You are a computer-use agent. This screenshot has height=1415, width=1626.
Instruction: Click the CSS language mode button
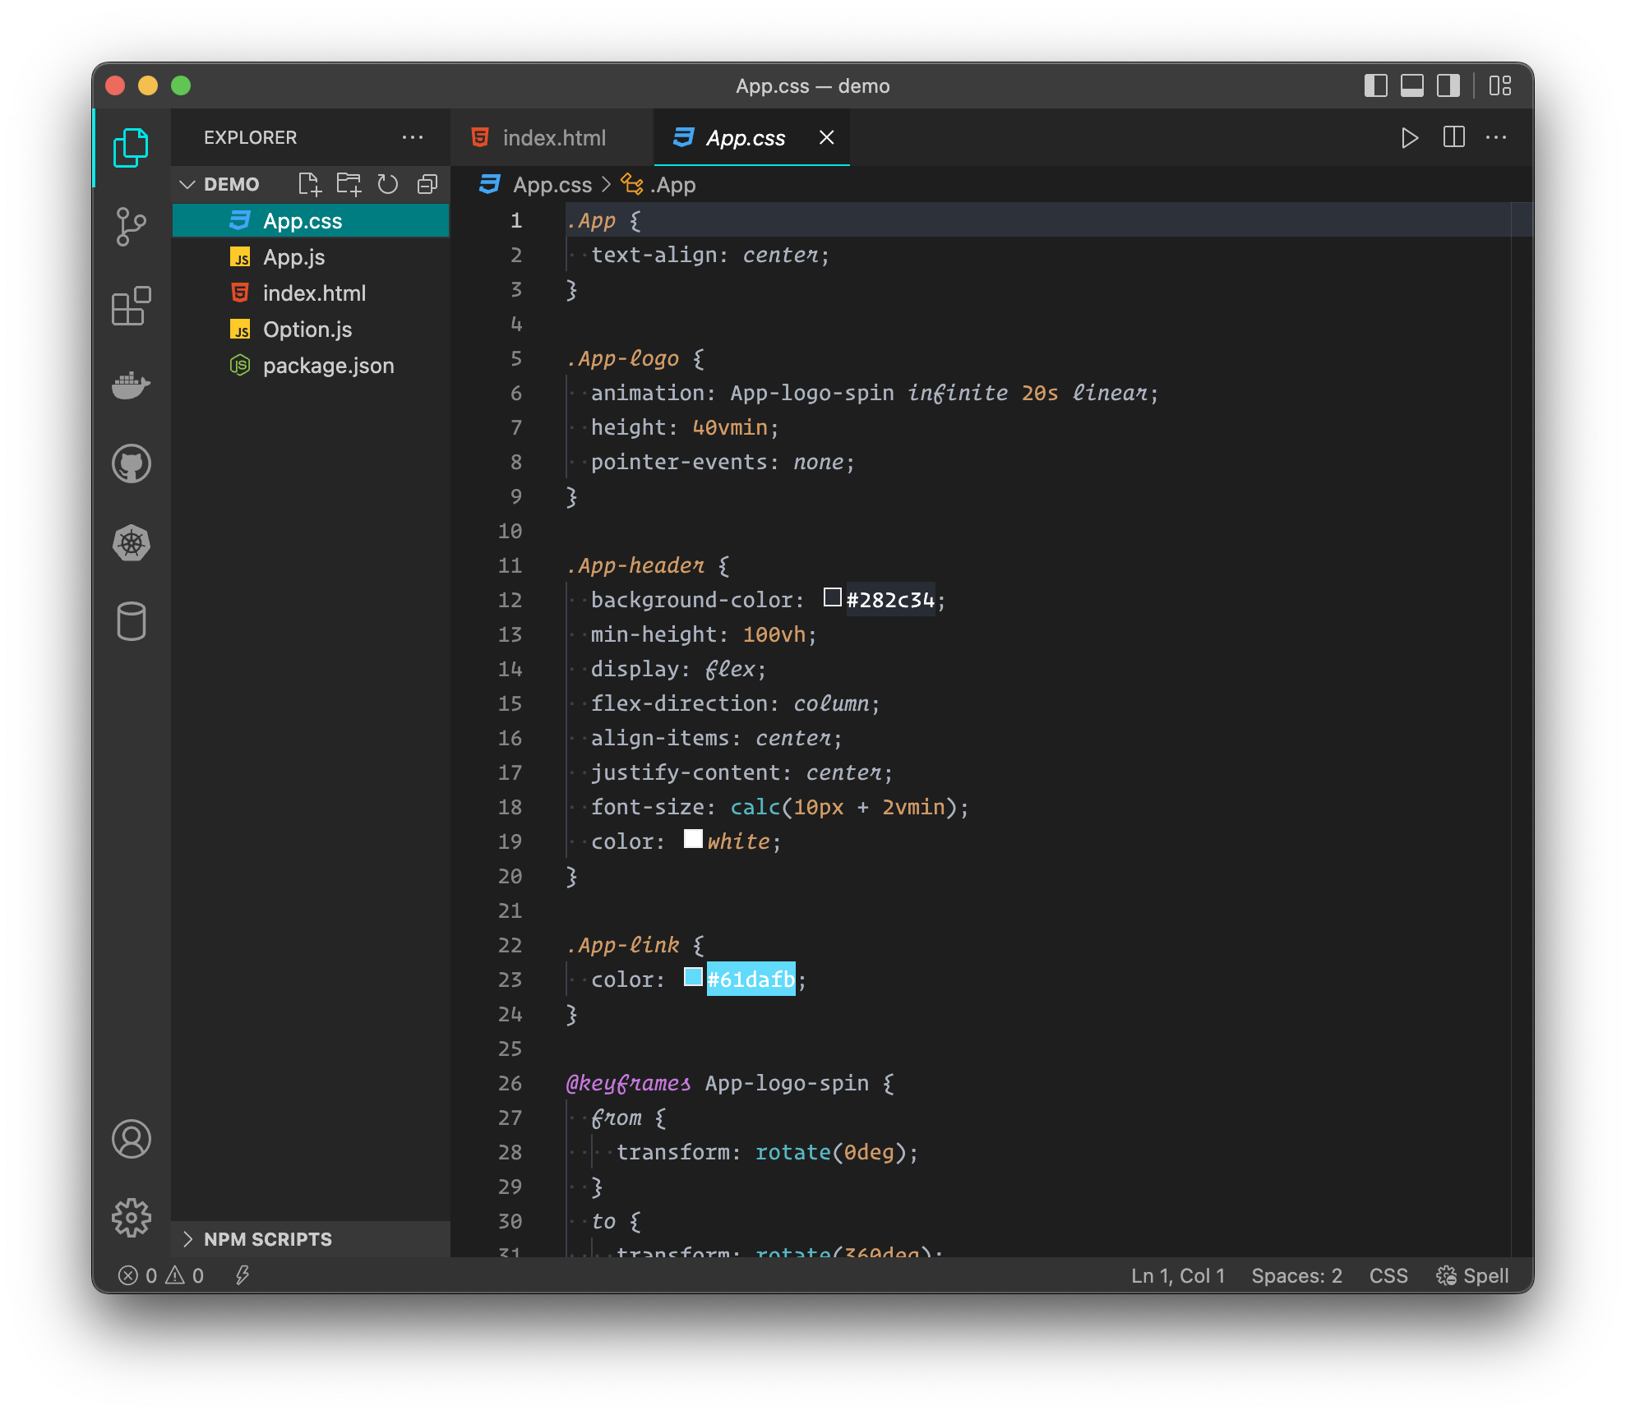1388,1275
